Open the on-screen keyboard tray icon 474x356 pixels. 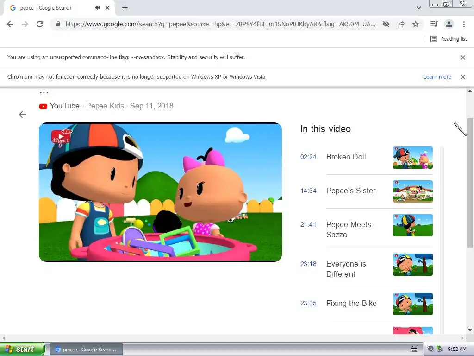413,350
